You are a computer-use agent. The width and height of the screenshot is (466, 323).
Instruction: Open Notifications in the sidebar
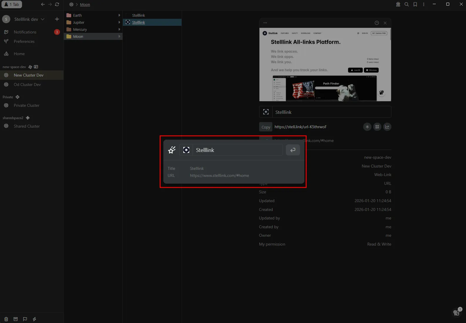[x=25, y=32]
